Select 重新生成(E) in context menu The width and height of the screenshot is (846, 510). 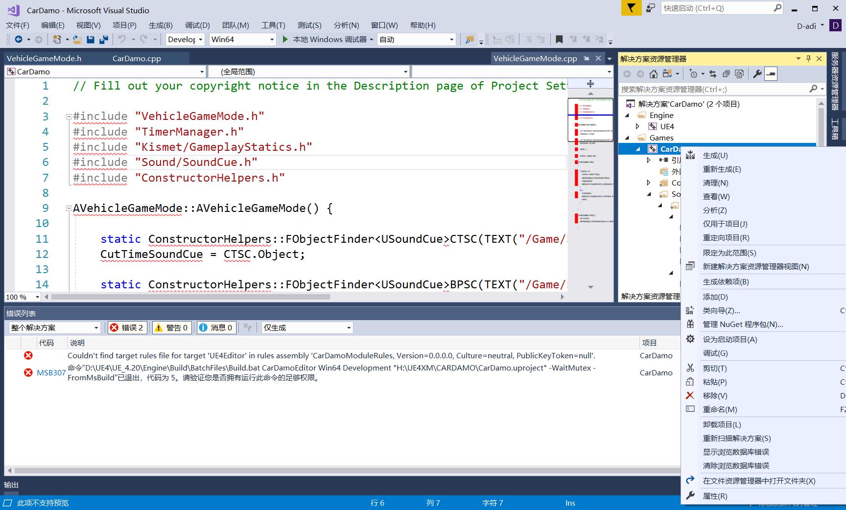(x=722, y=169)
